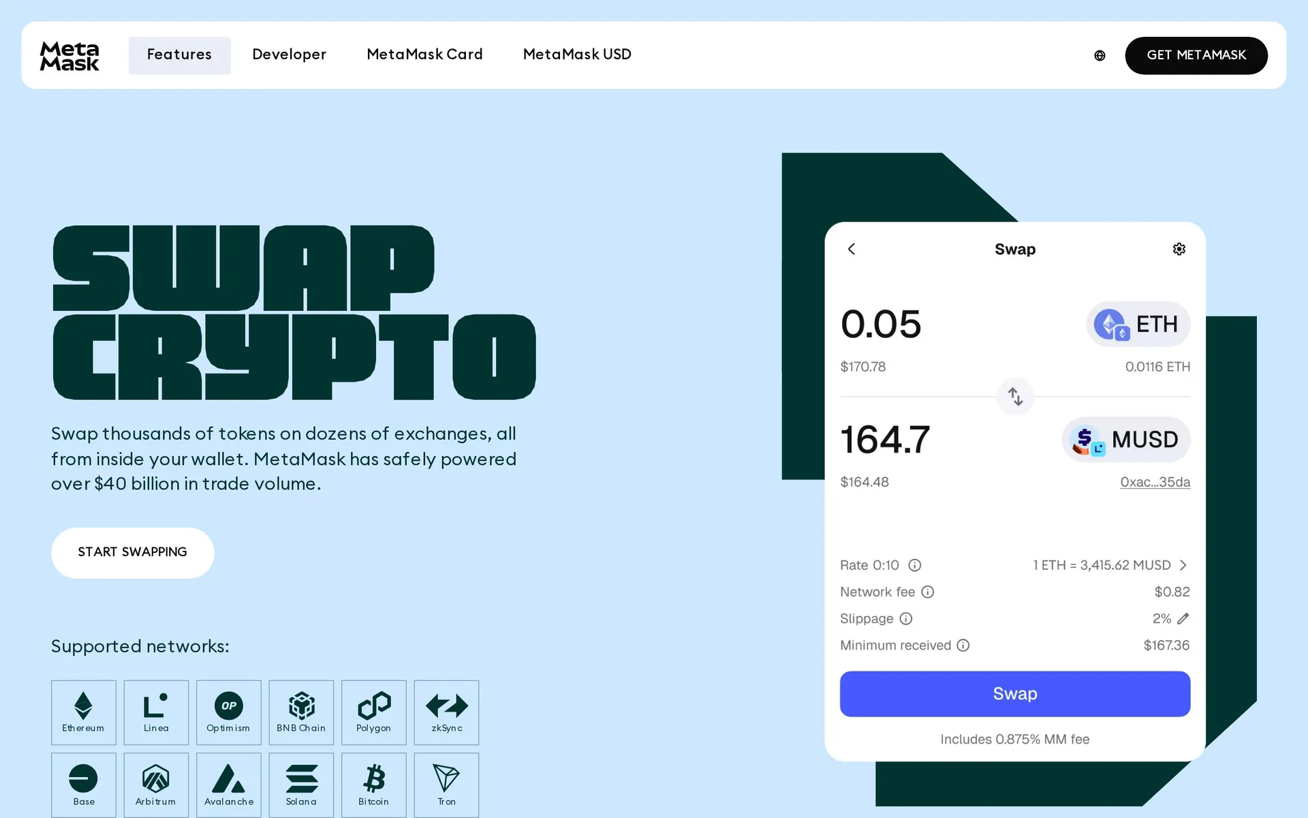Click the 164.7 received amount

coord(885,440)
